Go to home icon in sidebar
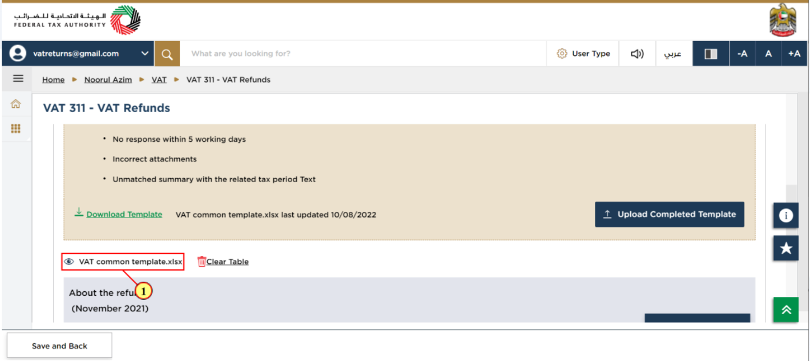This screenshot has width=810, height=361. click(16, 104)
